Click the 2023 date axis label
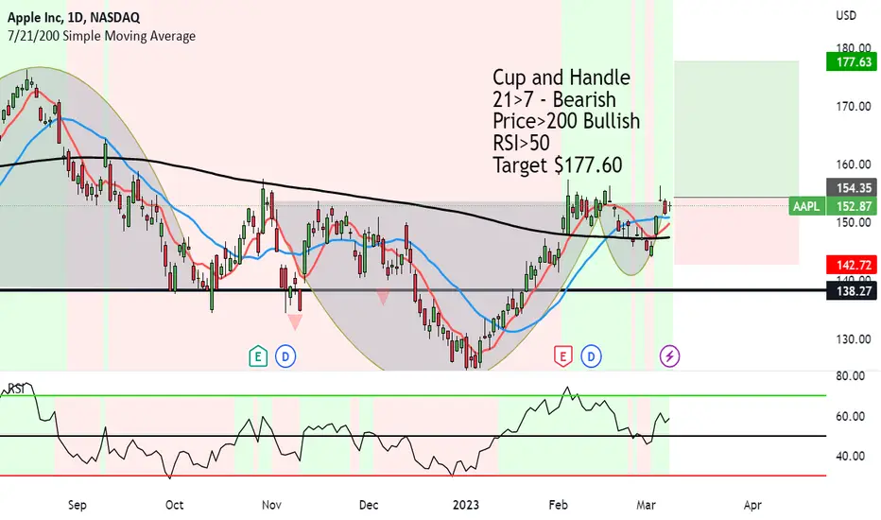881x520 pixels. point(466,505)
